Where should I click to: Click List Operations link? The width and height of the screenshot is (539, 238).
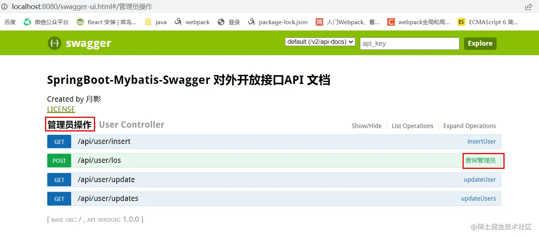(x=413, y=126)
